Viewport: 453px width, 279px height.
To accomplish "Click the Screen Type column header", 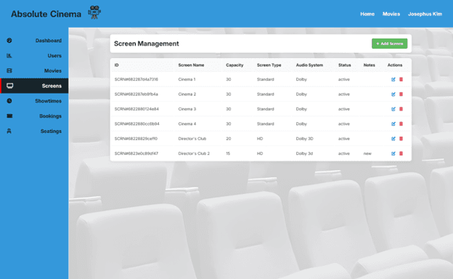I will coord(269,65).
